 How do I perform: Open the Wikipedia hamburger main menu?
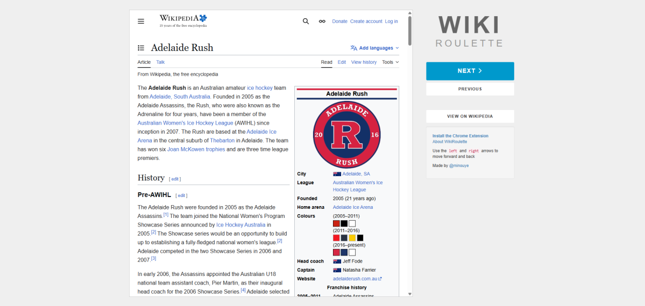[x=141, y=21]
